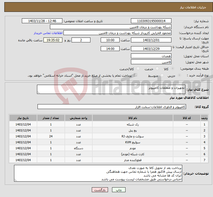Select the متوسط purchase type radio
Screen dimensions: 213x197
(x=162, y=76)
